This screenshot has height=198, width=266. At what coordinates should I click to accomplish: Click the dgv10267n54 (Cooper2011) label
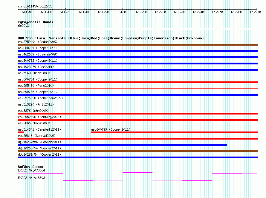(x=39, y=142)
